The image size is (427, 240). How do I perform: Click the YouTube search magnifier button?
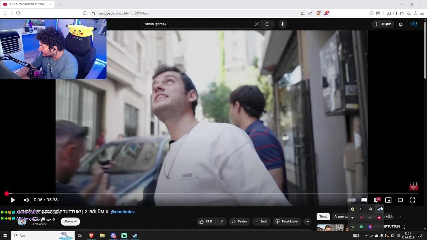click(268, 24)
